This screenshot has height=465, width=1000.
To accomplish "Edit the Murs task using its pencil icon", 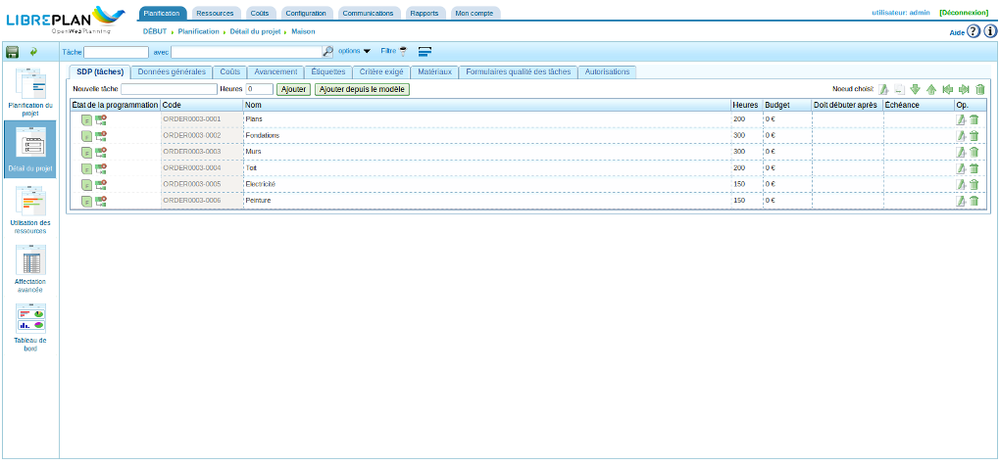I will point(961,152).
